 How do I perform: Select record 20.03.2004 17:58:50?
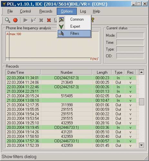(x=71, y=137)
